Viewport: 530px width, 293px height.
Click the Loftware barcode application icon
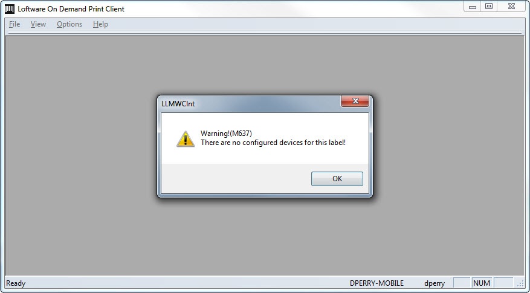coord(10,9)
